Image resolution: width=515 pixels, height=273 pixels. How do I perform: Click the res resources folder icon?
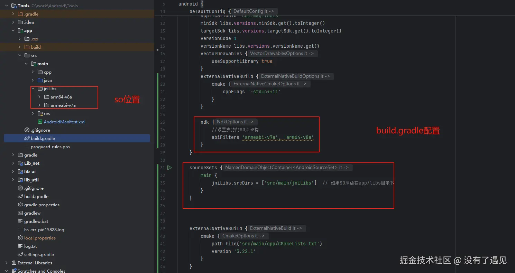(40, 113)
